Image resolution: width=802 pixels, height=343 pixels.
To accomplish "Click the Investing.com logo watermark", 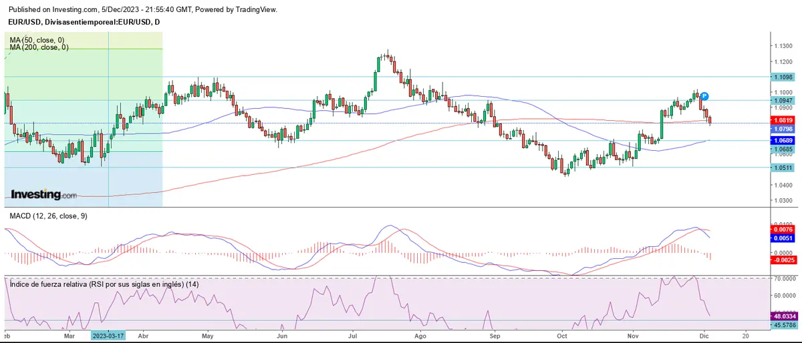I will point(43,194).
